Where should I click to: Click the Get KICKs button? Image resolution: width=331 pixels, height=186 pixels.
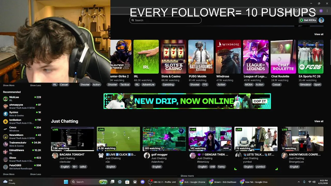(x=308, y=20)
